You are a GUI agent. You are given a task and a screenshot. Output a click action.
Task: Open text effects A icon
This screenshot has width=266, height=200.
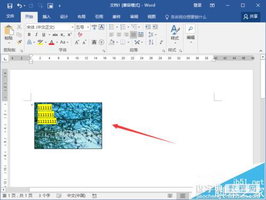point(29,42)
